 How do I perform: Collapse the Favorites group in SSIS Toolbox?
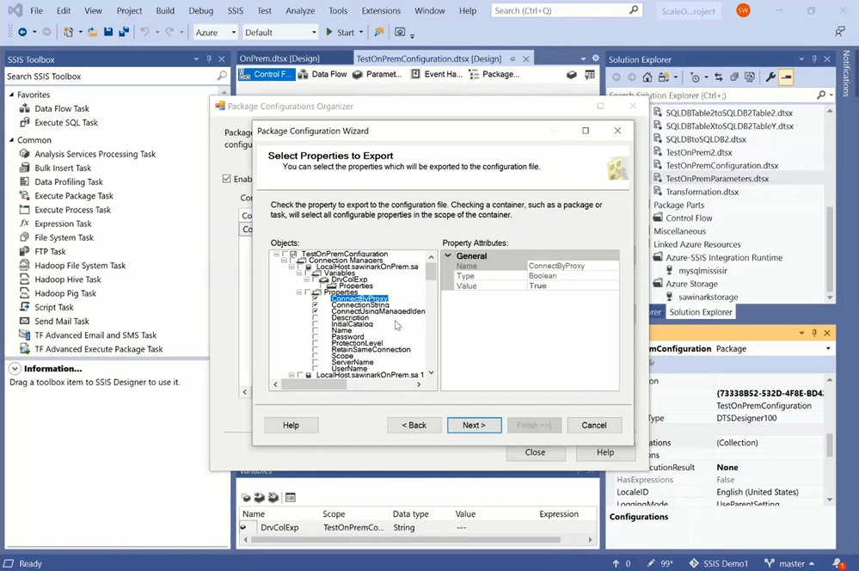[11, 95]
